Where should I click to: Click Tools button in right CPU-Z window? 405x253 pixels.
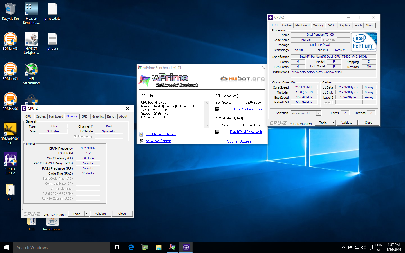click(323, 123)
